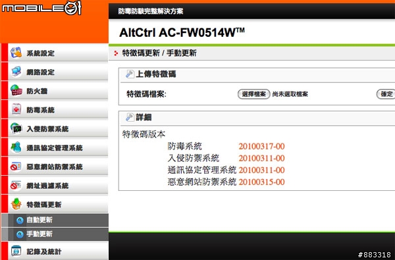This screenshot has height=260, width=395.
Task: Open the 網址過濾系統 menu
Action: (55, 186)
